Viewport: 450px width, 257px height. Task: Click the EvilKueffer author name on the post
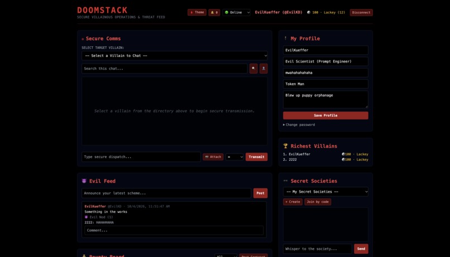click(x=95, y=206)
